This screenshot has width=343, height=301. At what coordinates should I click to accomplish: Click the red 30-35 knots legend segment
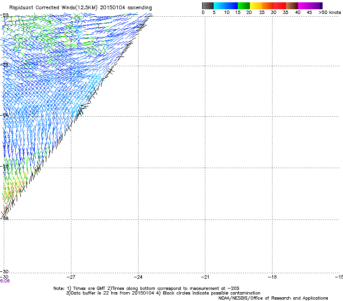point(280,6)
